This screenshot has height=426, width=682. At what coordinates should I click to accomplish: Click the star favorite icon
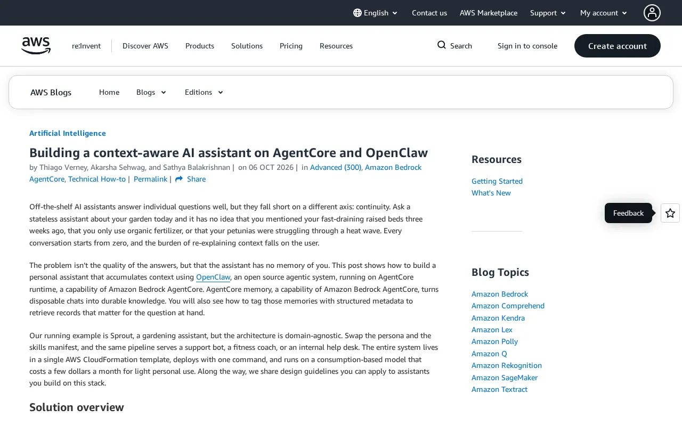670,213
